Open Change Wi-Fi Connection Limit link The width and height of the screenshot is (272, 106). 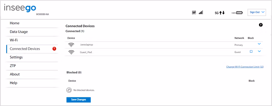[245, 67]
